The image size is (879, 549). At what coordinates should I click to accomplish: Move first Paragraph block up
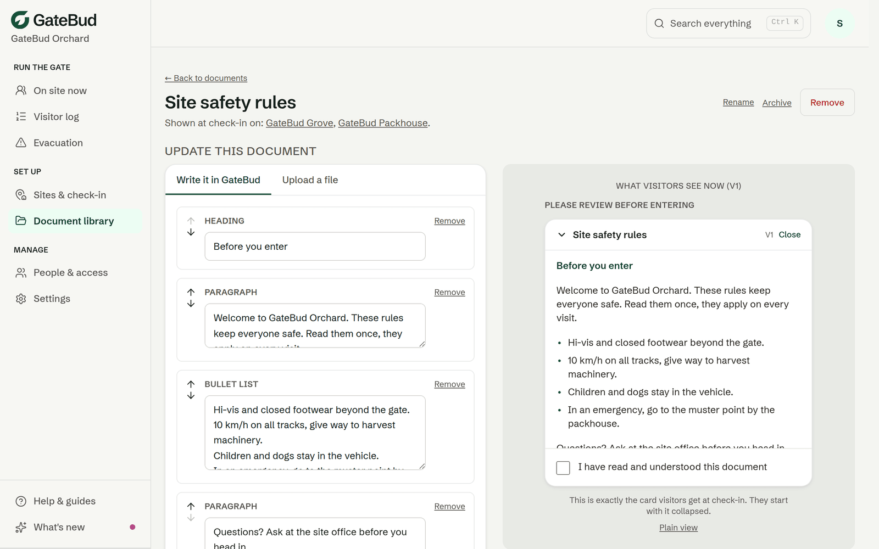(x=191, y=292)
